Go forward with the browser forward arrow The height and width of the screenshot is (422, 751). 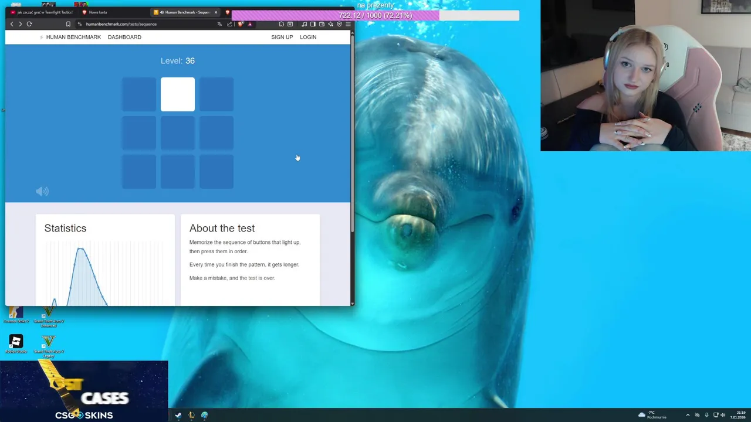point(20,24)
